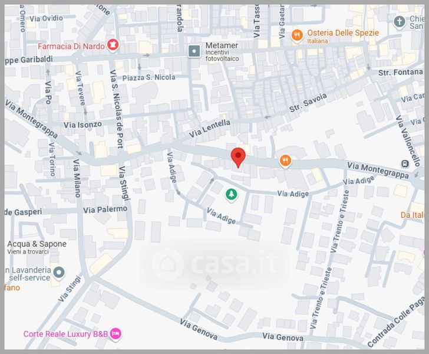Click the Metamer Incentivi fotovoltaico label

(x=222, y=51)
